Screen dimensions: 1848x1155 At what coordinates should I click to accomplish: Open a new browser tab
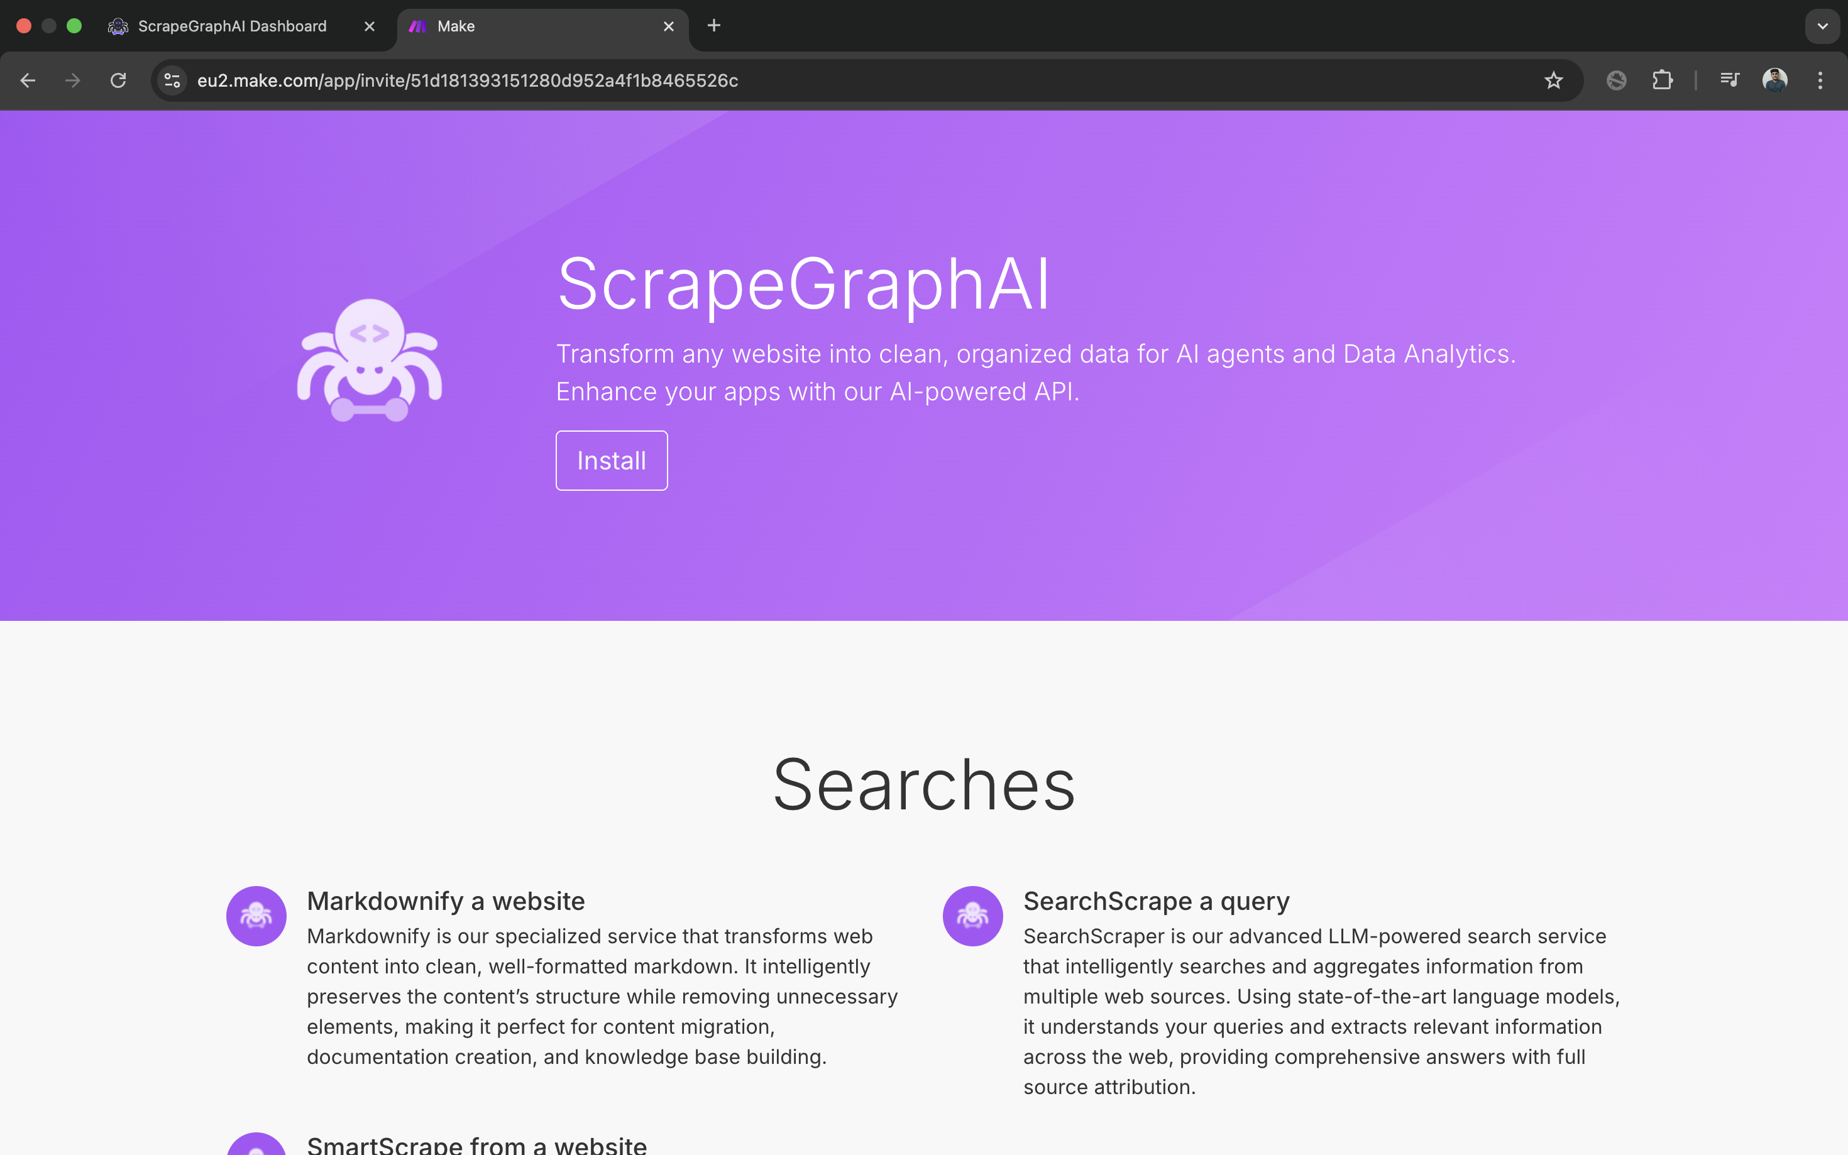[x=713, y=25]
